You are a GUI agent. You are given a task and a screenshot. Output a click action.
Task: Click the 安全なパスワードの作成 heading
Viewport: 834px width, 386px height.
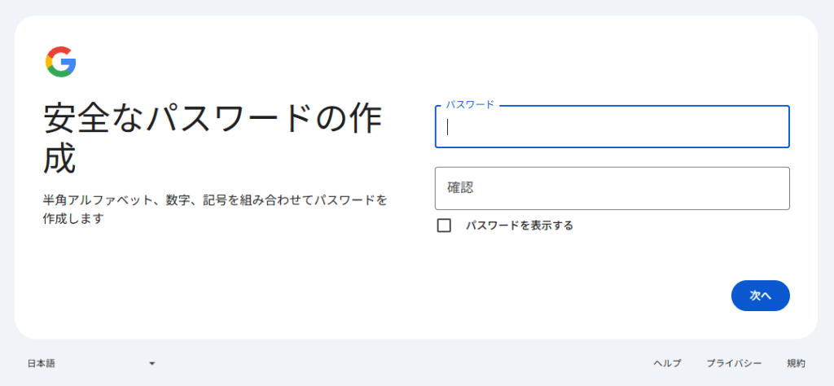pos(212,121)
